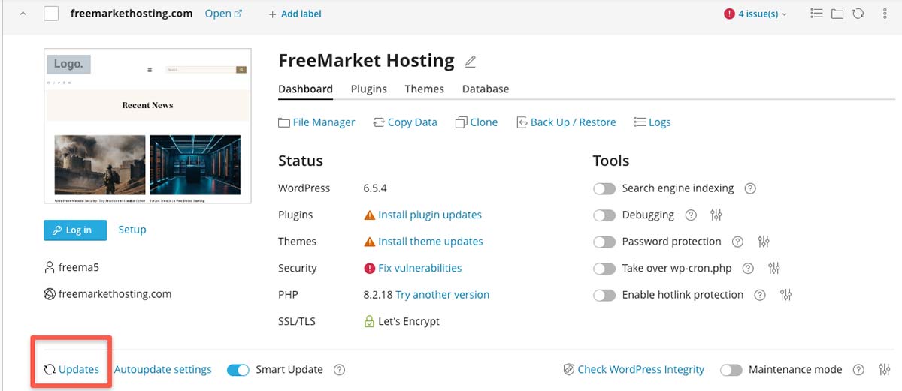Image resolution: width=902 pixels, height=391 pixels.
Task: Toggle Maintenance mode on
Action: point(731,370)
